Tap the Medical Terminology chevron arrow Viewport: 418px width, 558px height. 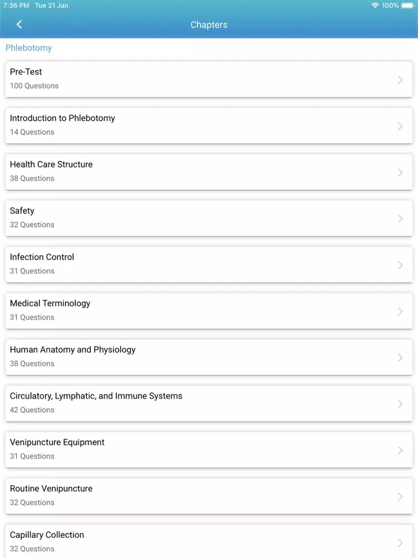tap(400, 311)
